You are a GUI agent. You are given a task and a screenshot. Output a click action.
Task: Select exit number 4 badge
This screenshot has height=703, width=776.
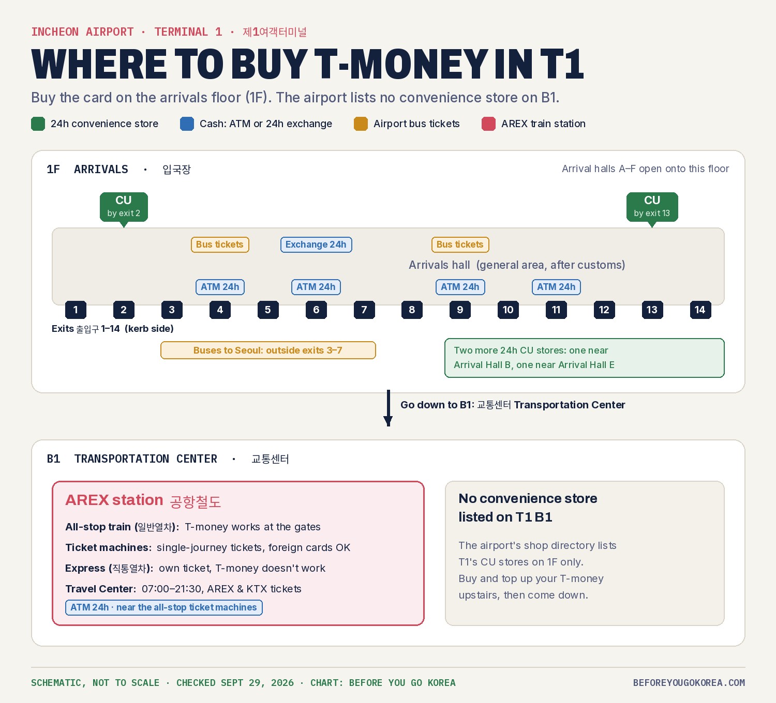click(220, 310)
